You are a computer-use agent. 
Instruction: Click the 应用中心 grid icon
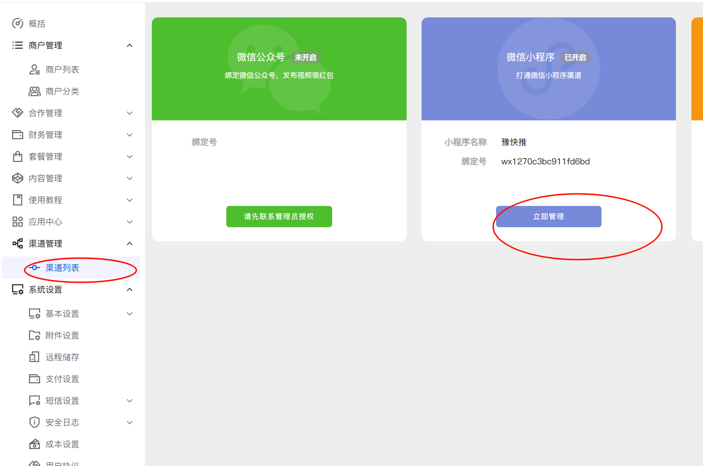click(17, 221)
